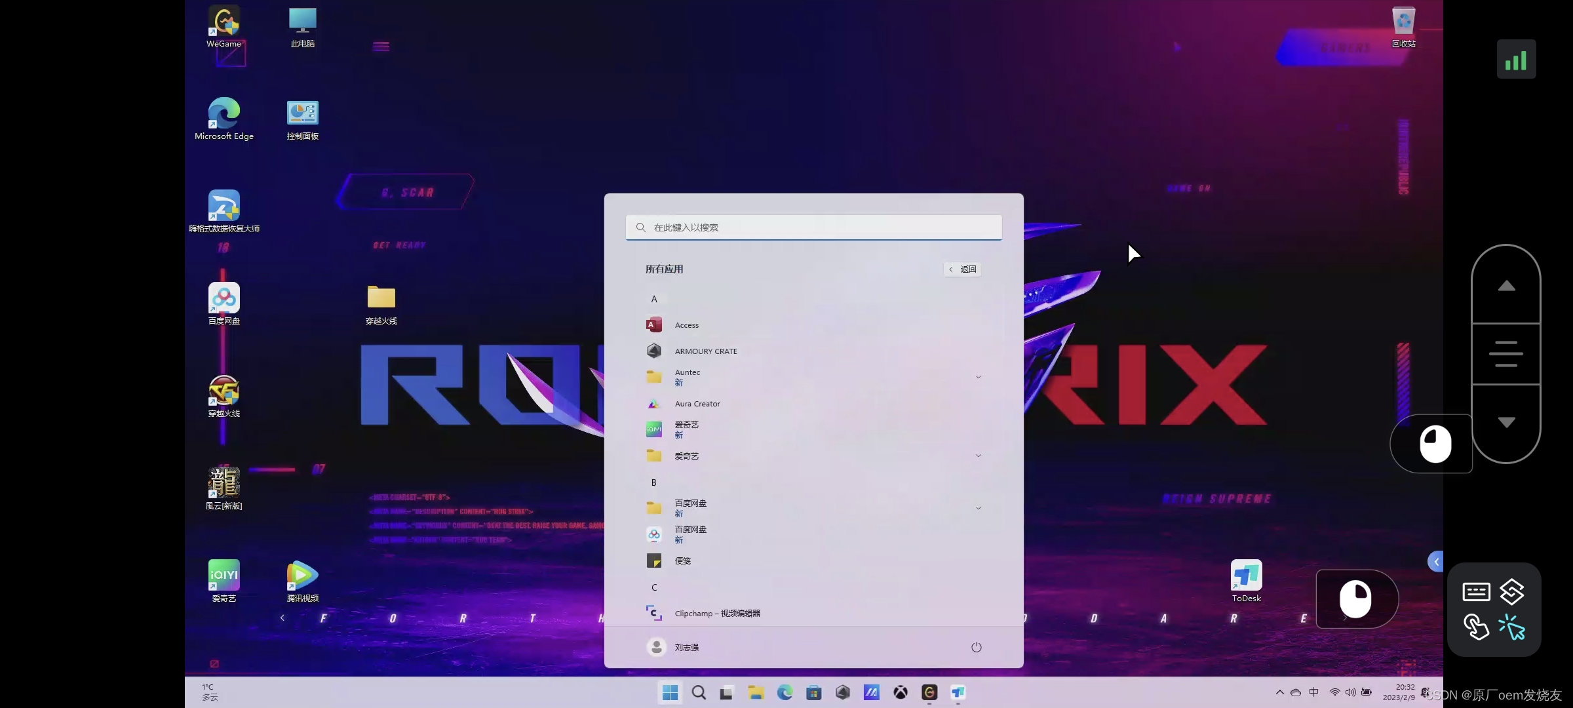Open MyASUS from taskbar
The height and width of the screenshot is (708, 1573).
872,692
